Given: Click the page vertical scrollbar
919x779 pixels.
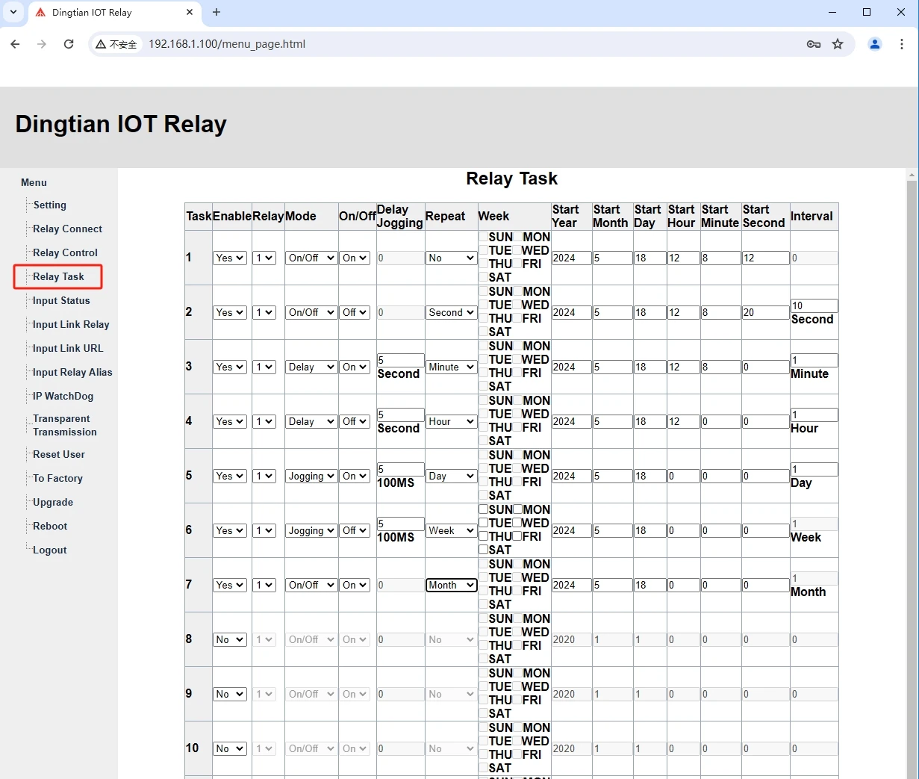Looking at the screenshot, I should pos(911,448).
